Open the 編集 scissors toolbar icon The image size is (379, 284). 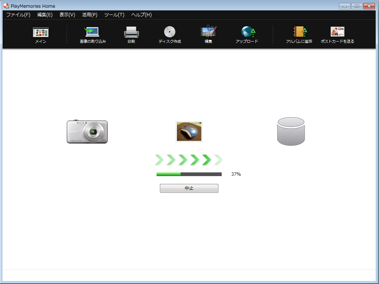[x=208, y=32]
